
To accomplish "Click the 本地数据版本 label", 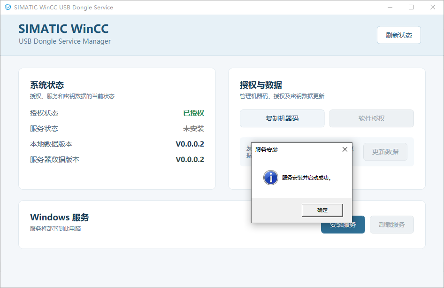I will point(51,144).
